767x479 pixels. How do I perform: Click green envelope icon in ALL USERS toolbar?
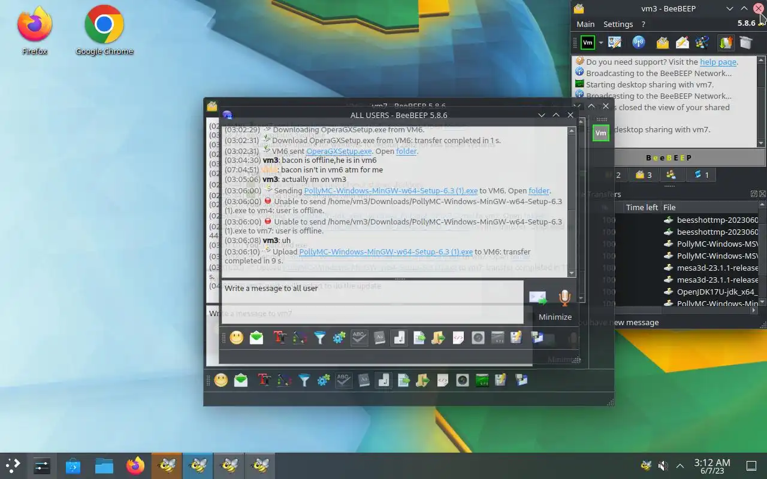coord(256,338)
